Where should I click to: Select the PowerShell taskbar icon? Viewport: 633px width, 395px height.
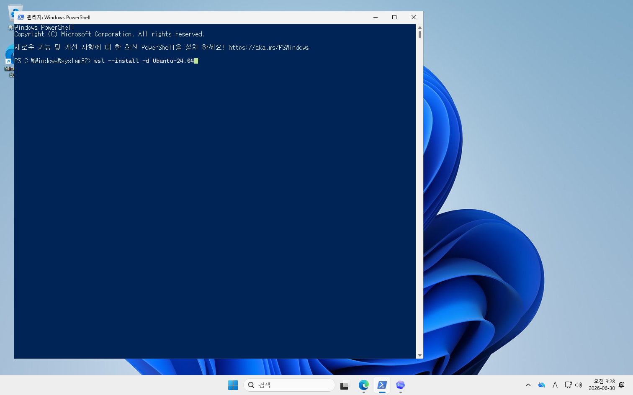(x=382, y=385)
